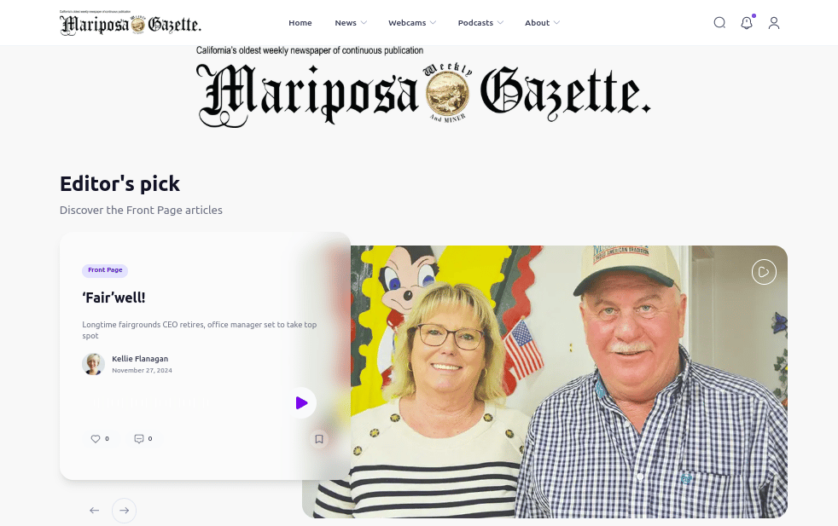Click 'Discover the Front Page articles' subtitle
Image resolution: width=838 pixels, height=526 pixels.
(x=141, y=210)
